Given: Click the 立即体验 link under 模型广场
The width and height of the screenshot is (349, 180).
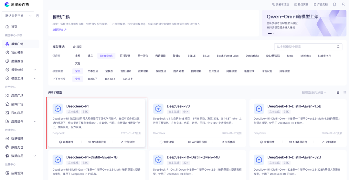Looking at the screenshot, I should (x=59, y=30).
